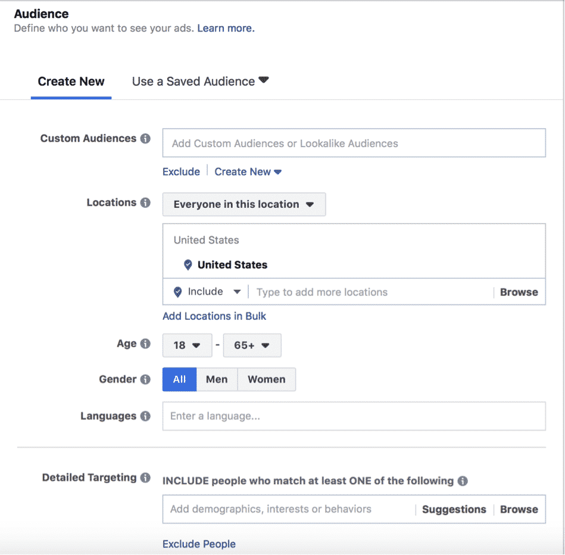This screenshot has height=555, width=565.
Task: Select Men gender option
Action: tap(217, 379)
